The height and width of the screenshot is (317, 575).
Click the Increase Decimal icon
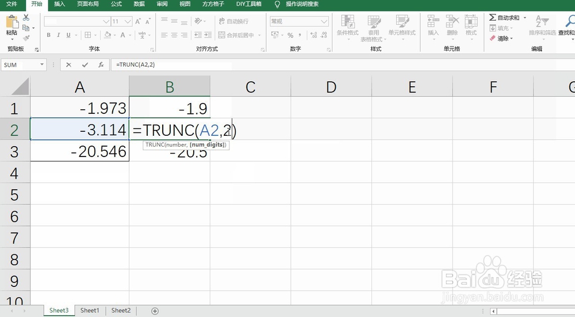[314, 35]
